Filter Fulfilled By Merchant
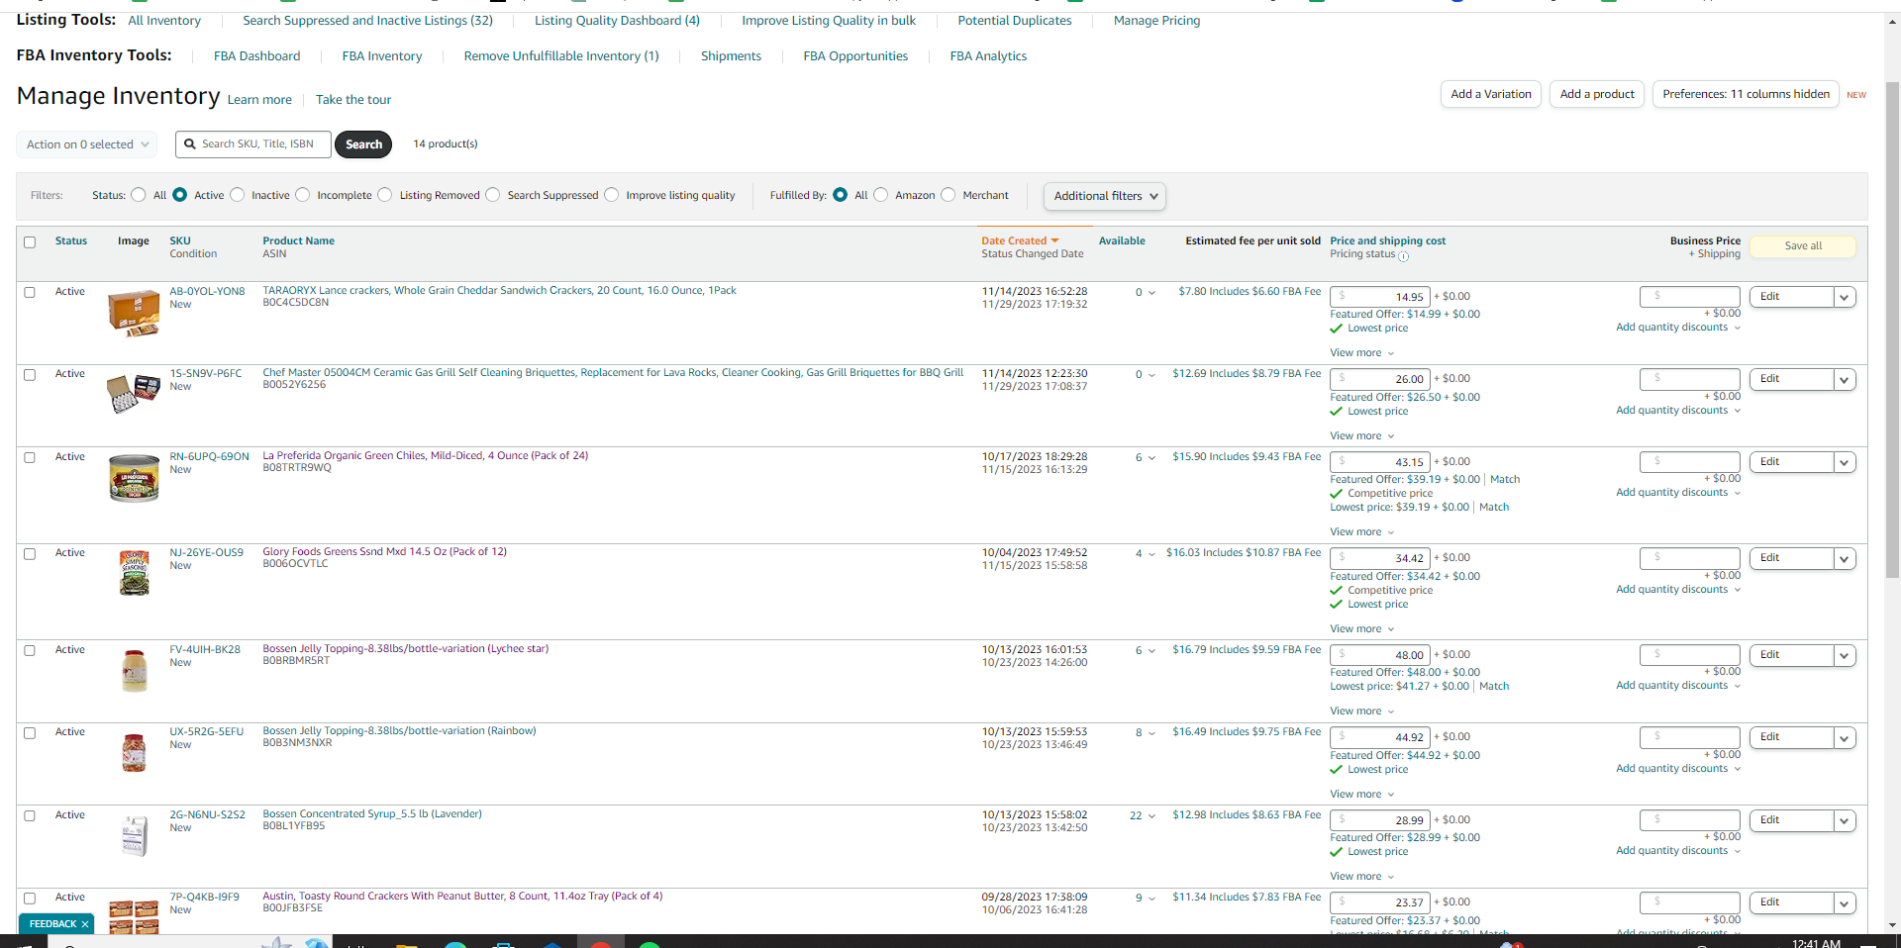Screen dimensions: 1901x948 tap(949, 195)
